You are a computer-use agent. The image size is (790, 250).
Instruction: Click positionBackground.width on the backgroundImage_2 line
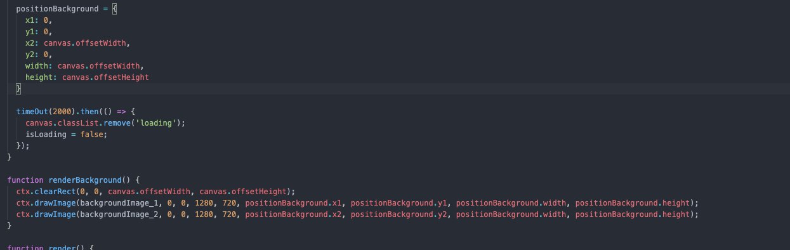tap(511, 214)
